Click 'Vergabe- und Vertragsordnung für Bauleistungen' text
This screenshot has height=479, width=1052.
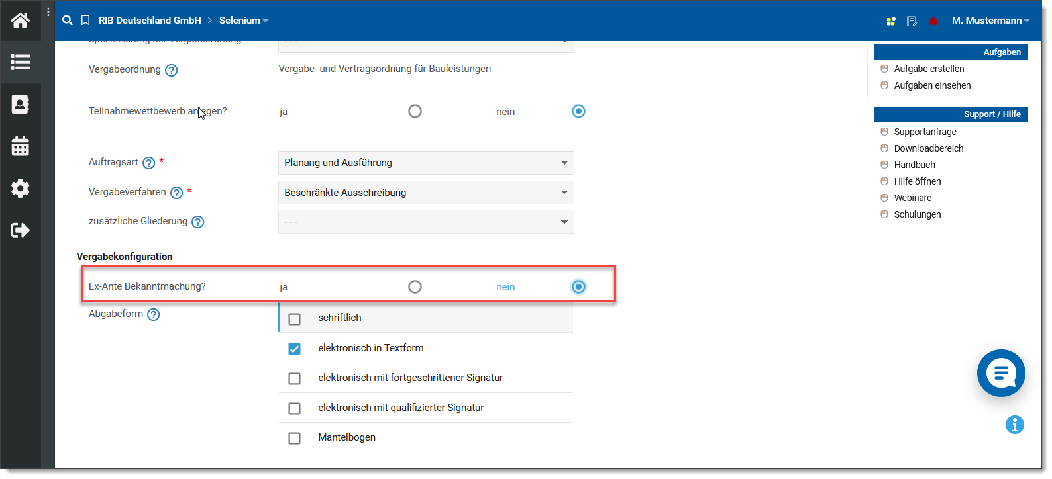point(384,69)
